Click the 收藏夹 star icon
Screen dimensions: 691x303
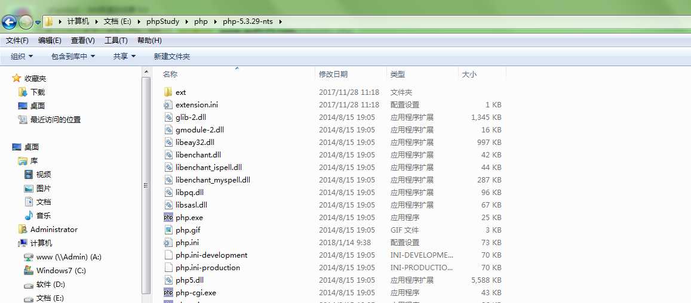coord(17,78)
